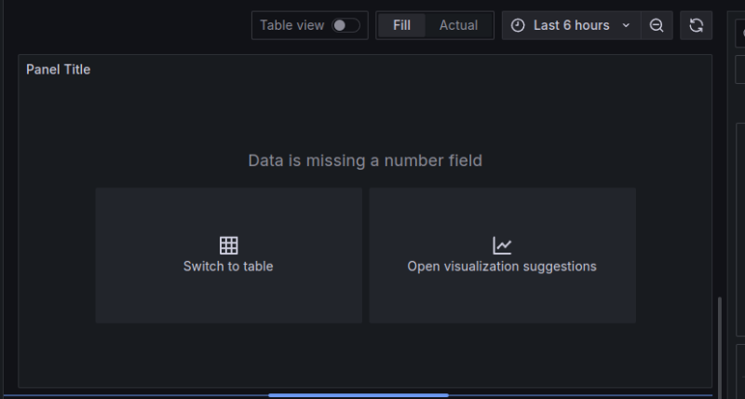
Task: Click the clock icon in time picker
Action: coord(518,25)
